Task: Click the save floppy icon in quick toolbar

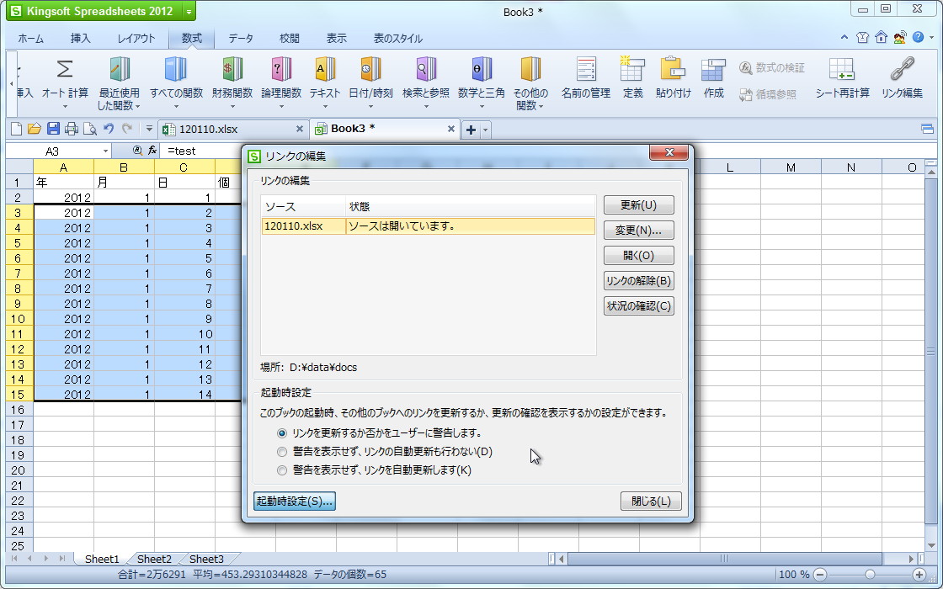Action: pos(53,129)
